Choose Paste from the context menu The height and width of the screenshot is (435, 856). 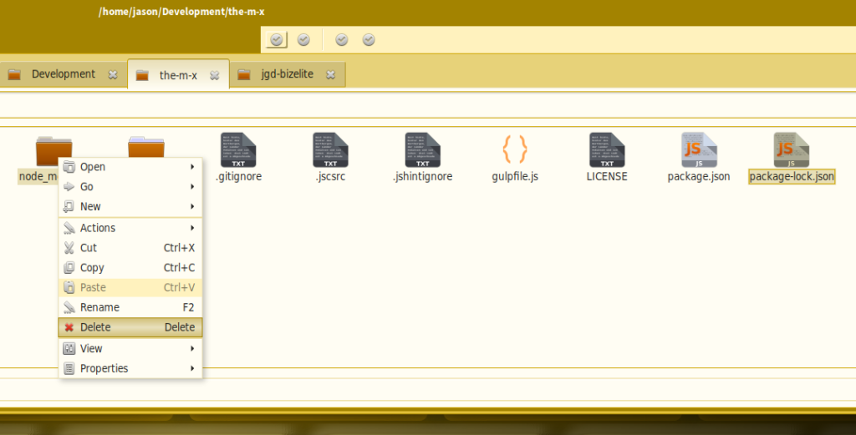130,288
